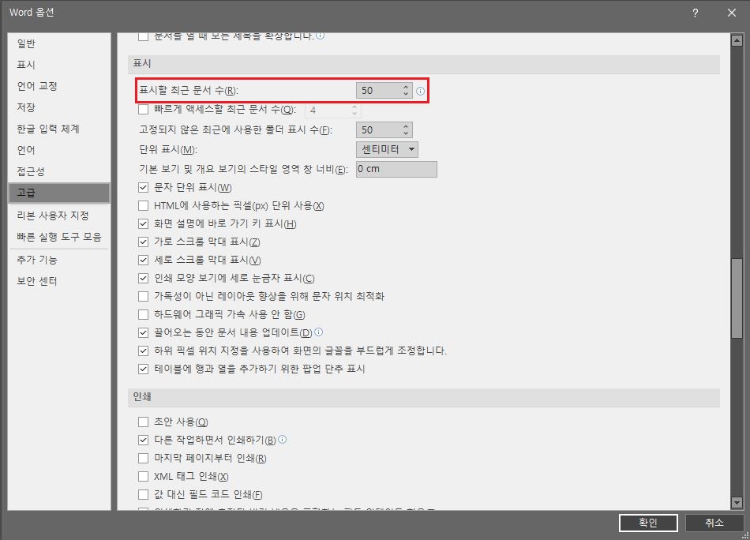
Task: Go to the 저장 category
Action: point(59,107)
